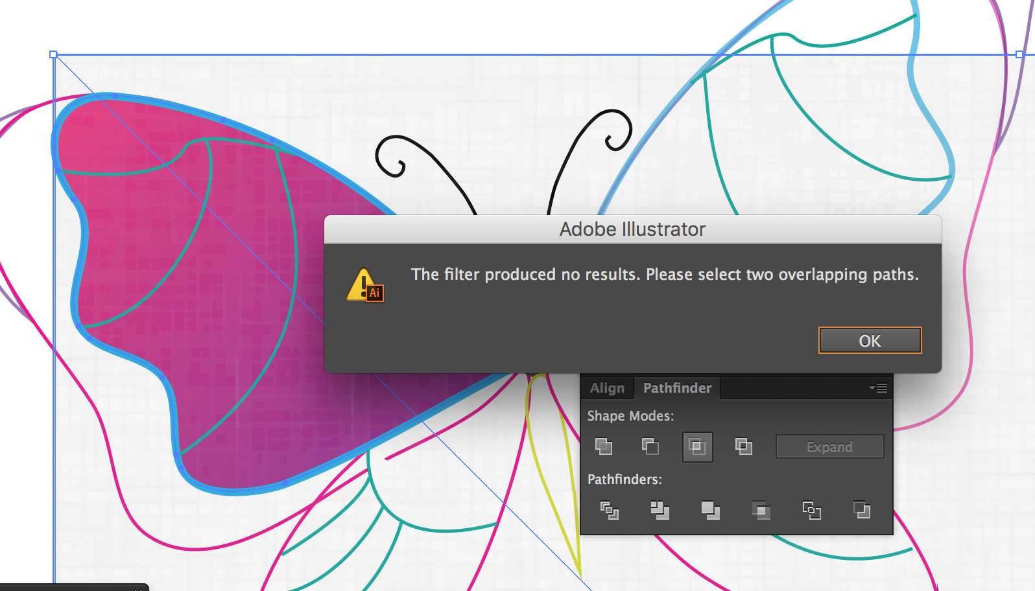The width and height of the screenshot is (1035, 591).
Task: Click the warning icon in the alert
Action: tap(365, 285)
